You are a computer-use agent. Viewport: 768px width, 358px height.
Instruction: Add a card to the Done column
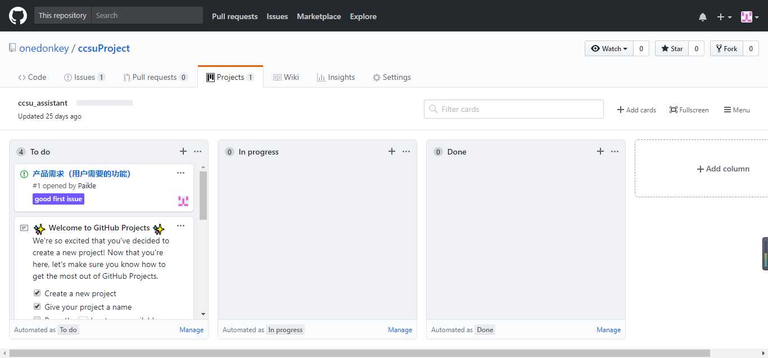pyautogui.click(x=600, y=151)
